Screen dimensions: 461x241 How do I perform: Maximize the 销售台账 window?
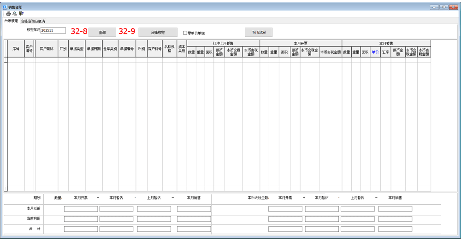click(443, 7)
